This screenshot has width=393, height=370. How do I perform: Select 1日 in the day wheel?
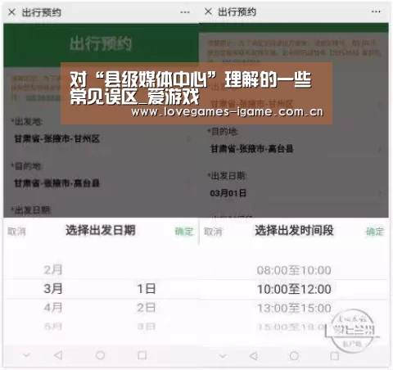tap(147, 289)
